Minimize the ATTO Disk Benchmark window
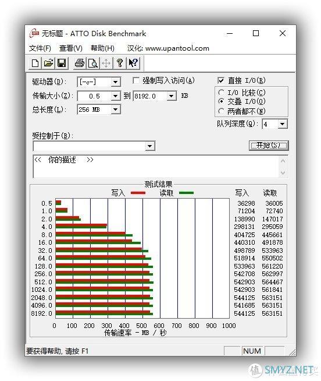This screenshot has height=381, width=321. [230, 33]
